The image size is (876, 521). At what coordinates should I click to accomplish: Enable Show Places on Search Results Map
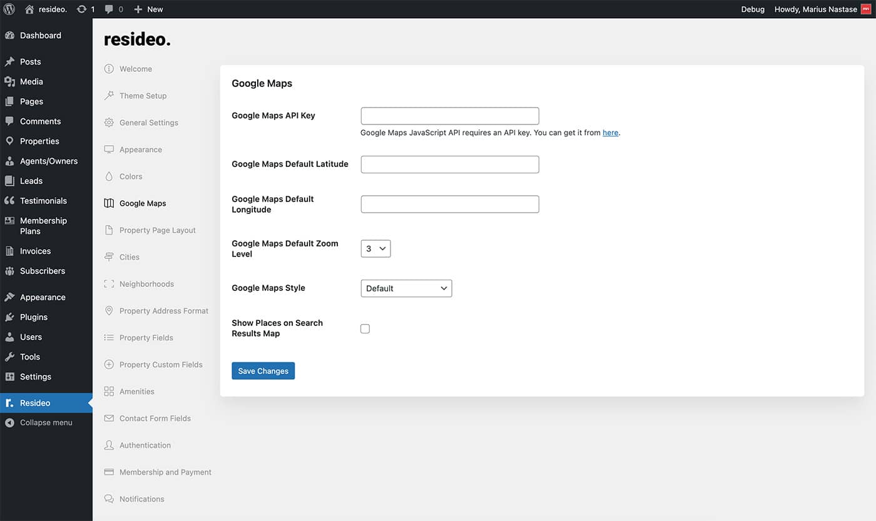tap(365, 329)
